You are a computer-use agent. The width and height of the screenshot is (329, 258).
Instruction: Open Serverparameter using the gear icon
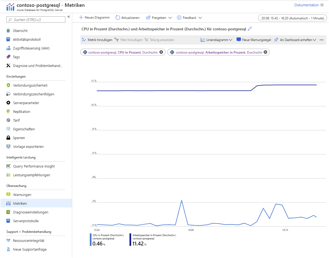(x=8, y=103)
